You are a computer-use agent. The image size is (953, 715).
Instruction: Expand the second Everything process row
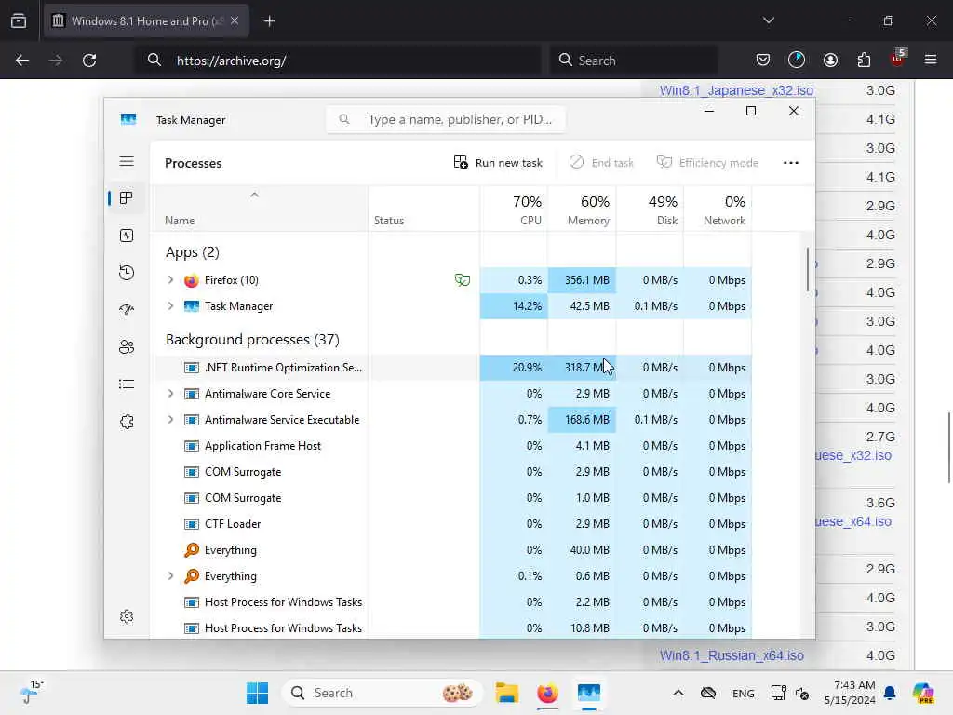point(170,575)
